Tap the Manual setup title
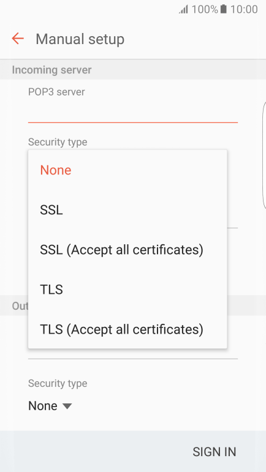Image resolution: width=266 pixels, height=472 pixels. [x=80, y=39]
